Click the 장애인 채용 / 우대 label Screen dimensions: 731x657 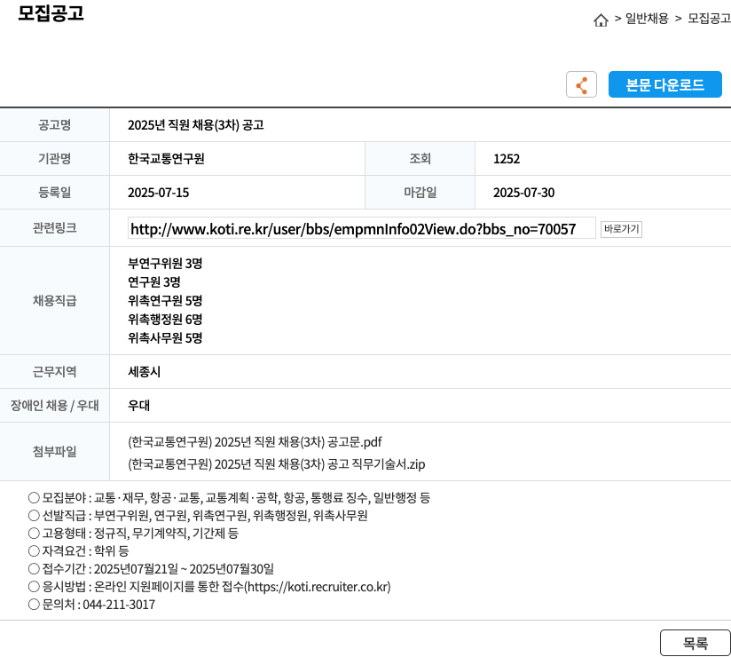point(54,405)
